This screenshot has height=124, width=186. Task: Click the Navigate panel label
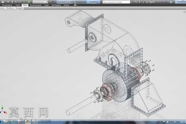click(x=19, y=8)
